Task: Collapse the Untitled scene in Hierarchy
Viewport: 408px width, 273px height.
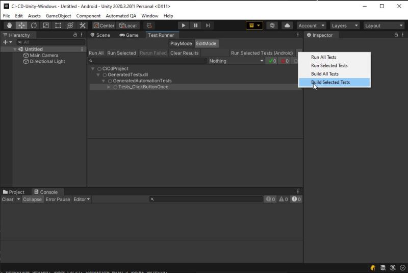Action: [x=15, y=49]
